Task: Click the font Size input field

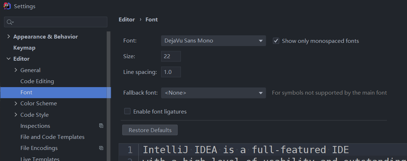Action: [171, 56]
